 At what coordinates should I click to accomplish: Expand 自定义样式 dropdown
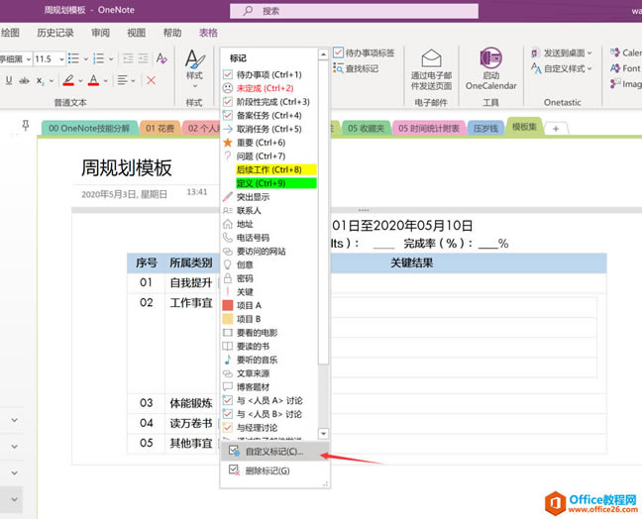pos(589,68)
